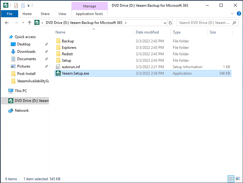Screen dimensions: 243x183
Task: Select the Setup folder name
Action: (67, 60)
